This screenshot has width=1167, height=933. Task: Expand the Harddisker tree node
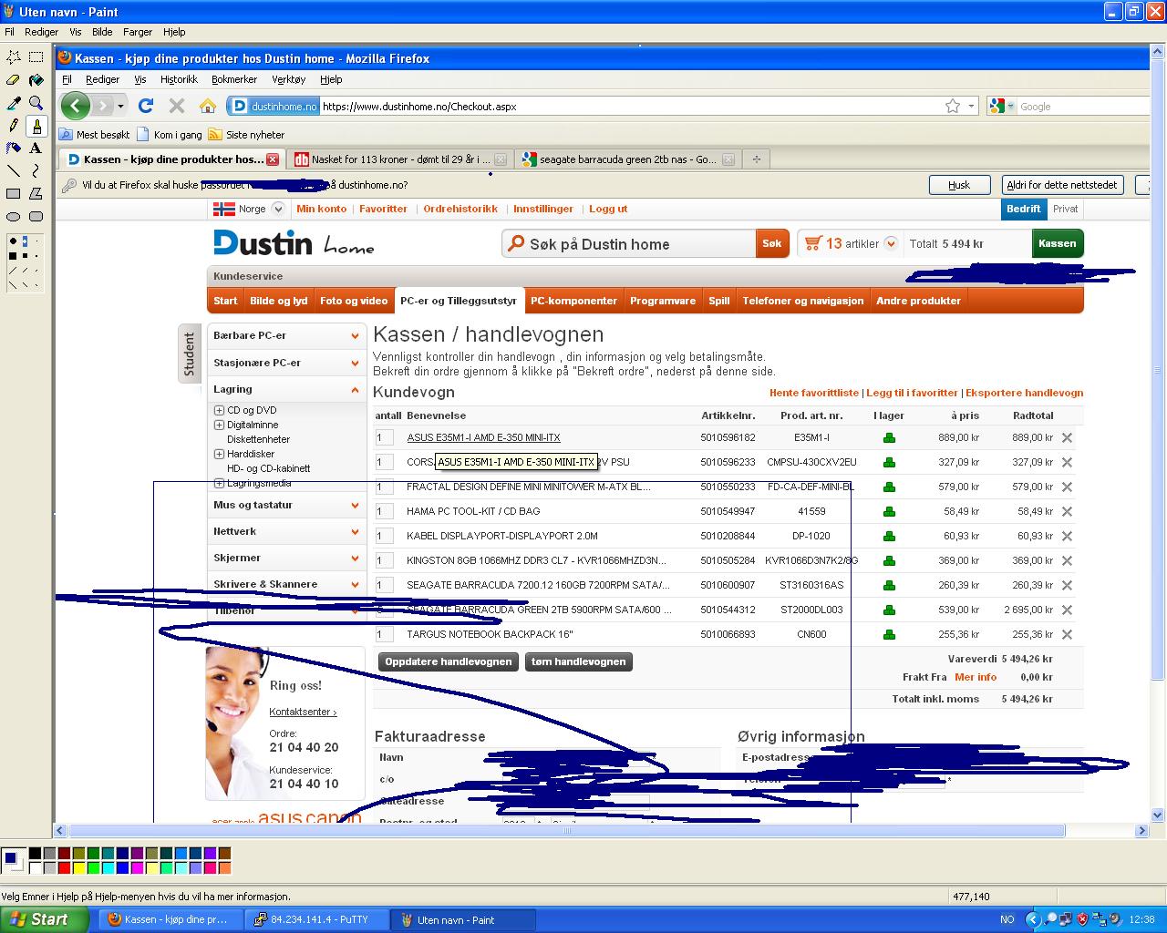219,454
